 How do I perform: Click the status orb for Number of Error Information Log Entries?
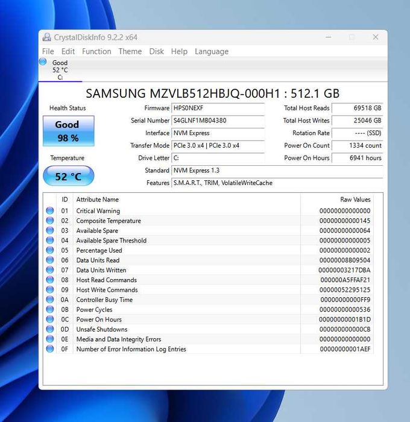(50, 349)
